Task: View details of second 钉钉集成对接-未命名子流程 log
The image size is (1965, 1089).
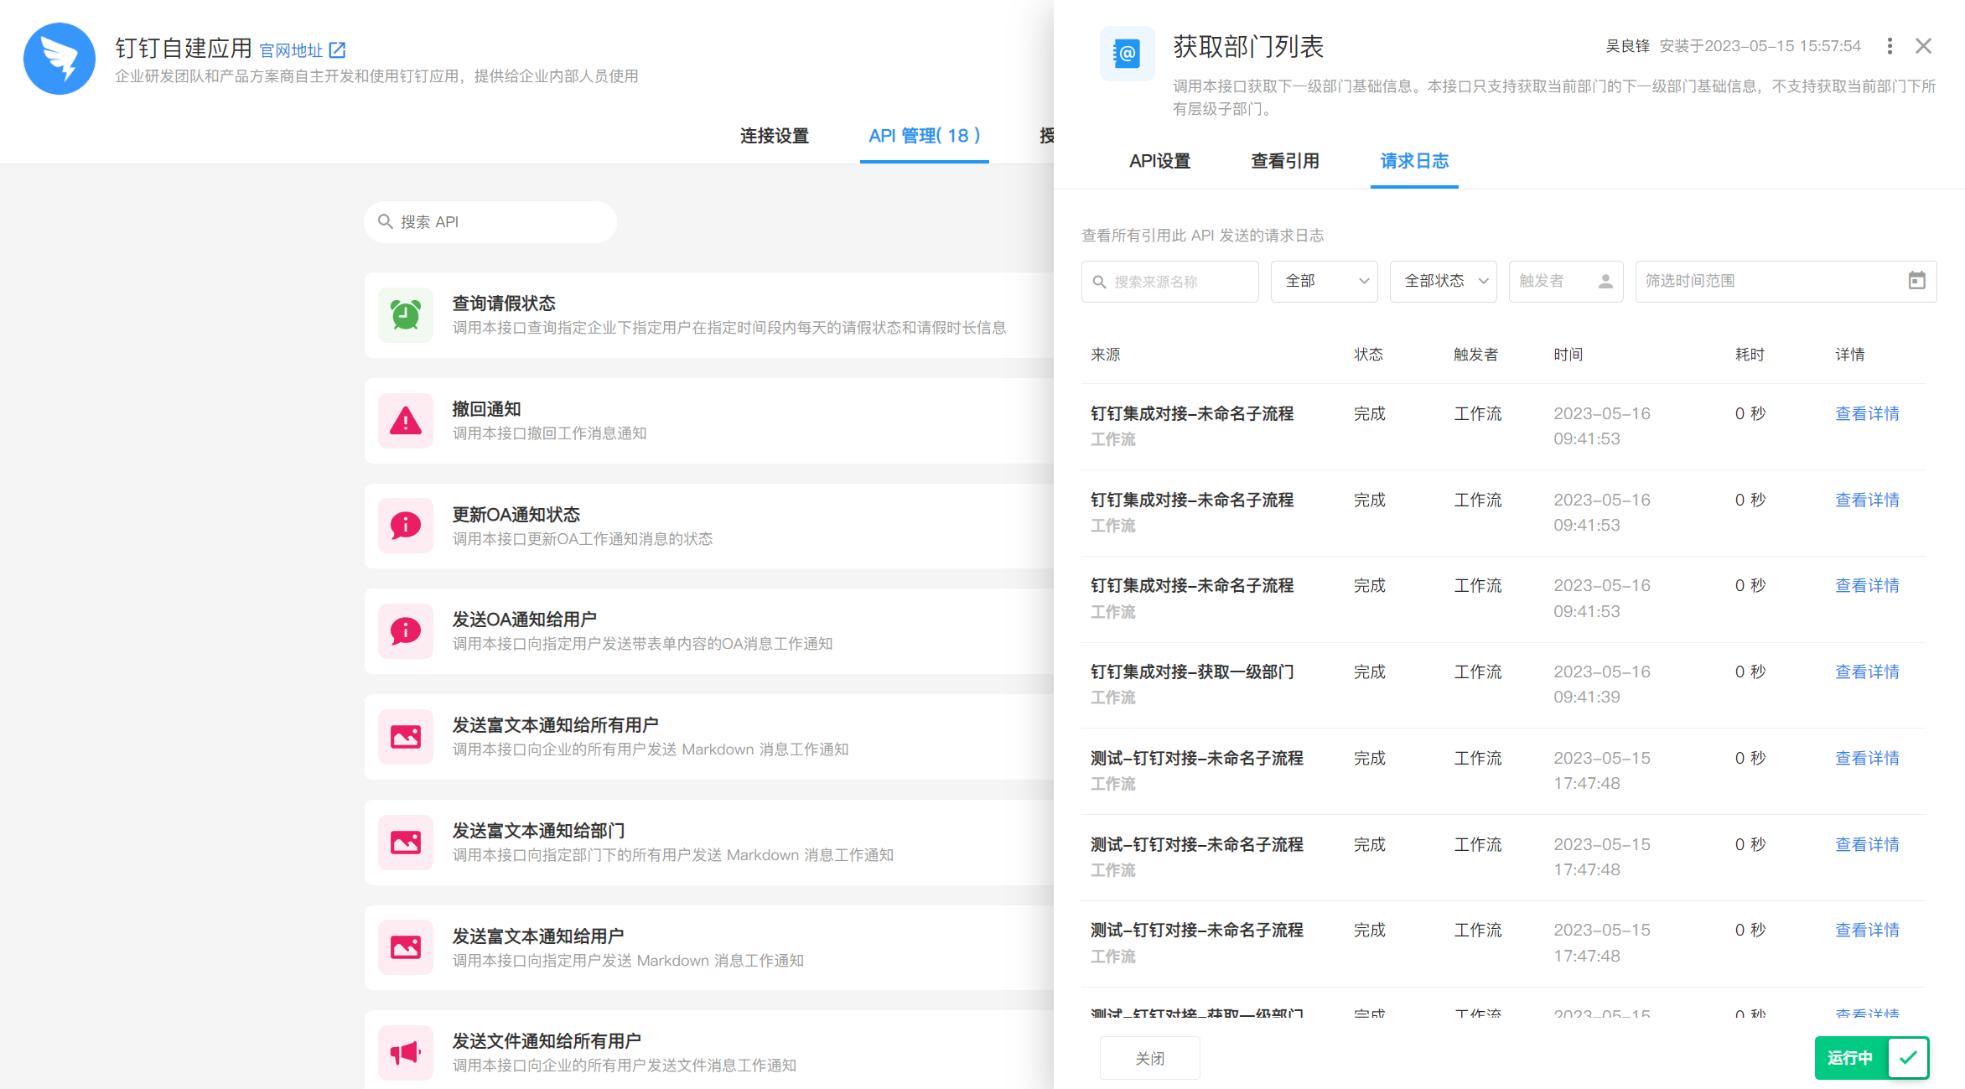Action: click(x=1868, y=500)
